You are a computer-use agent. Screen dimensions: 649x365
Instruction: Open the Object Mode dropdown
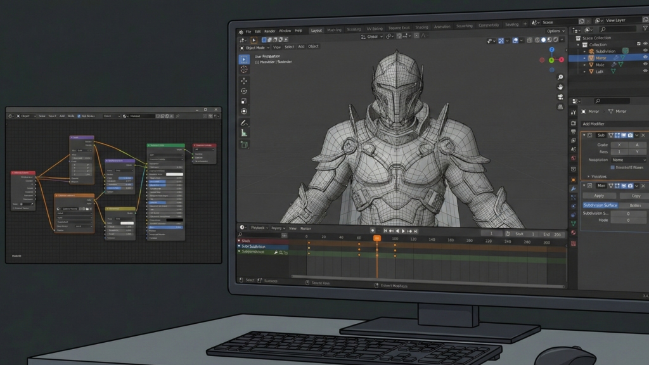coord(255,48)
